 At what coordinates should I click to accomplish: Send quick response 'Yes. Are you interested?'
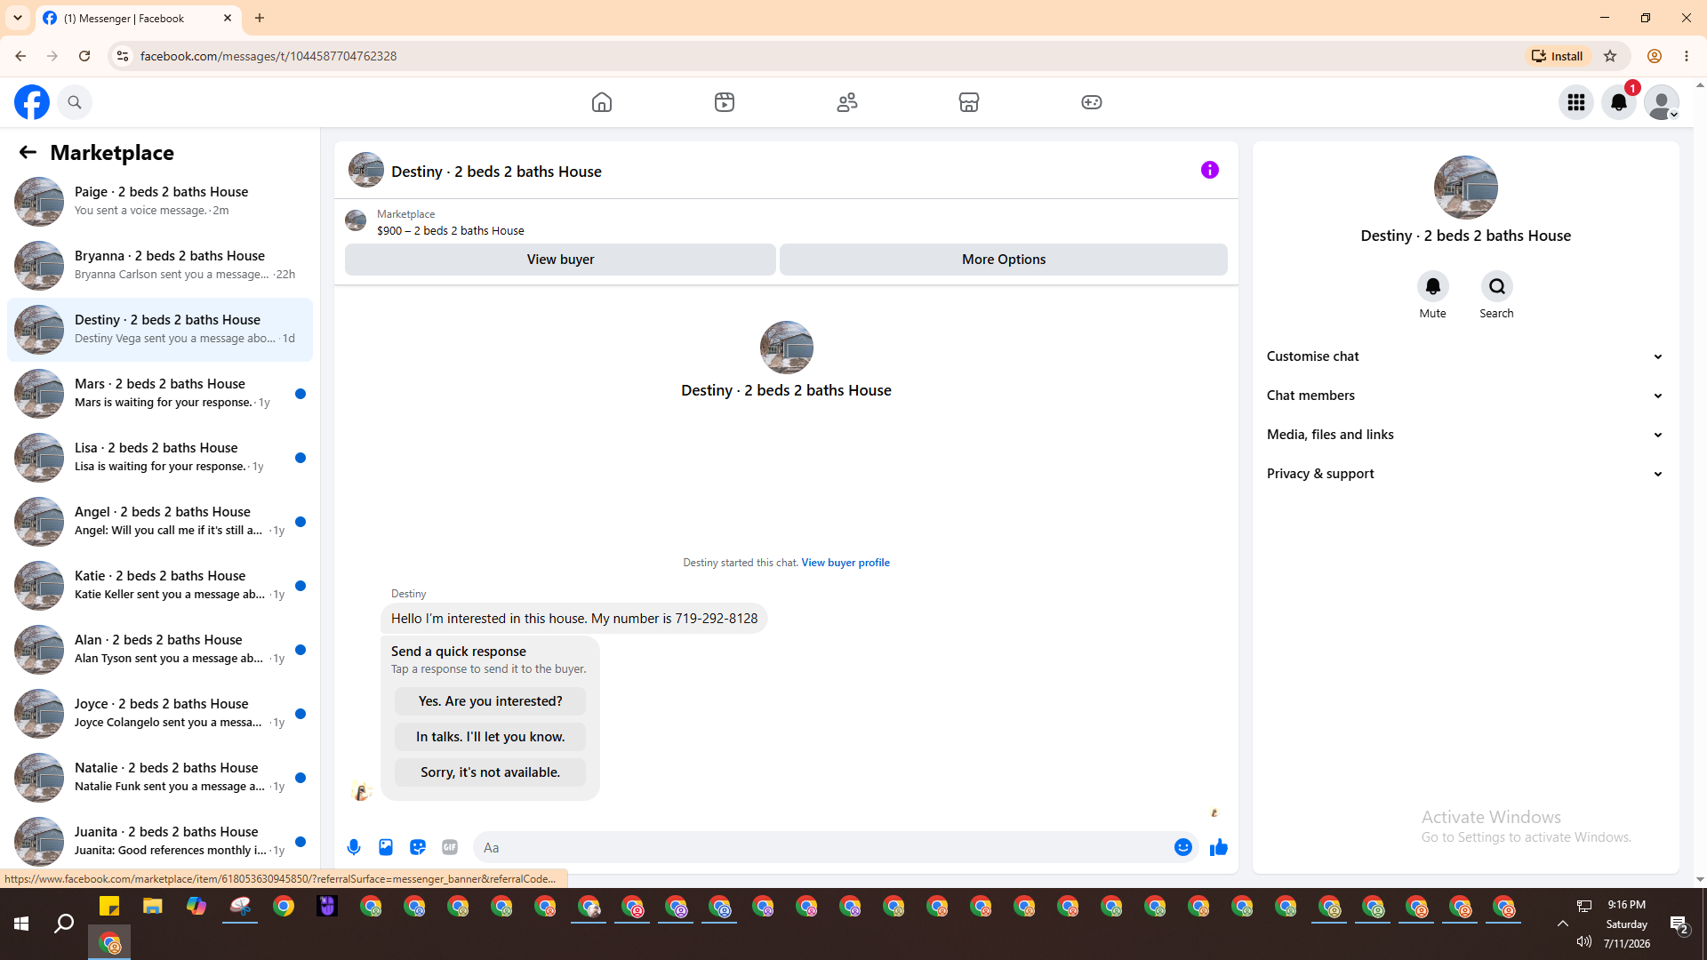(x=490, y=701)
